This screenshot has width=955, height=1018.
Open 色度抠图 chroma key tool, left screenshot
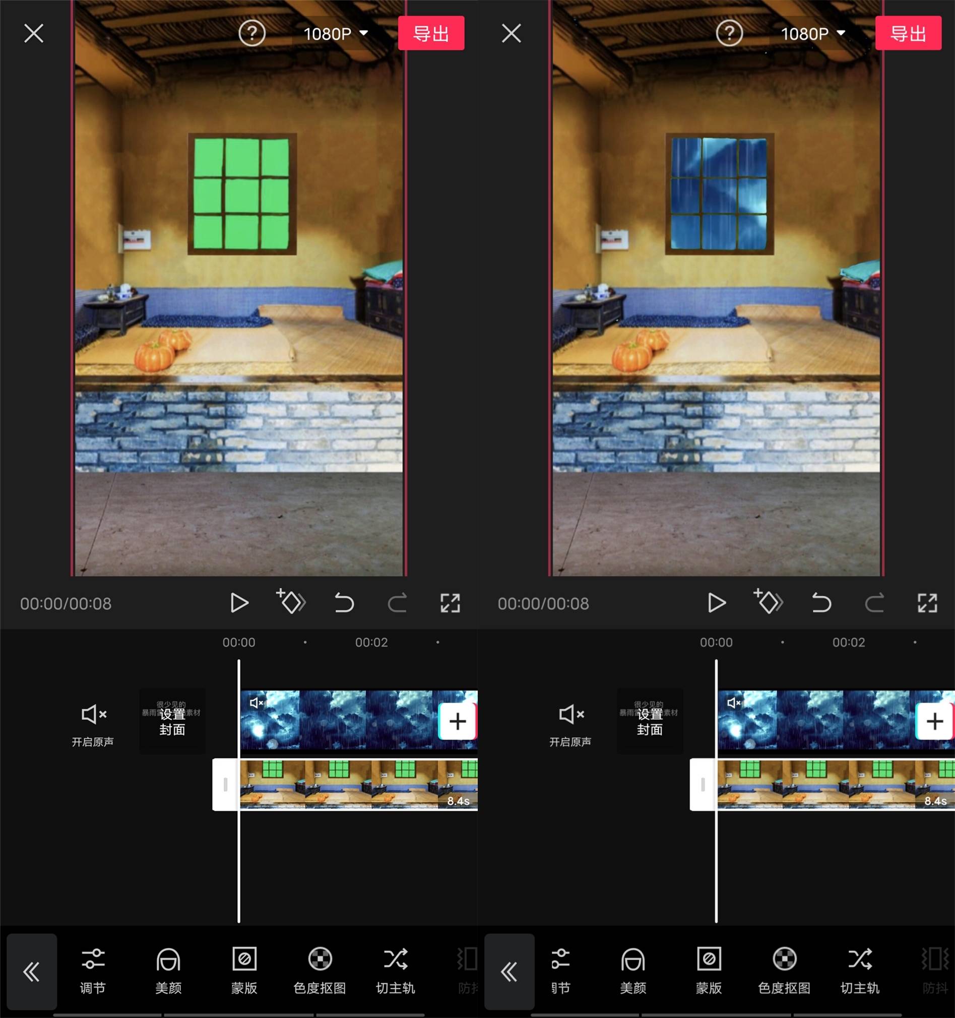point(320,972)
